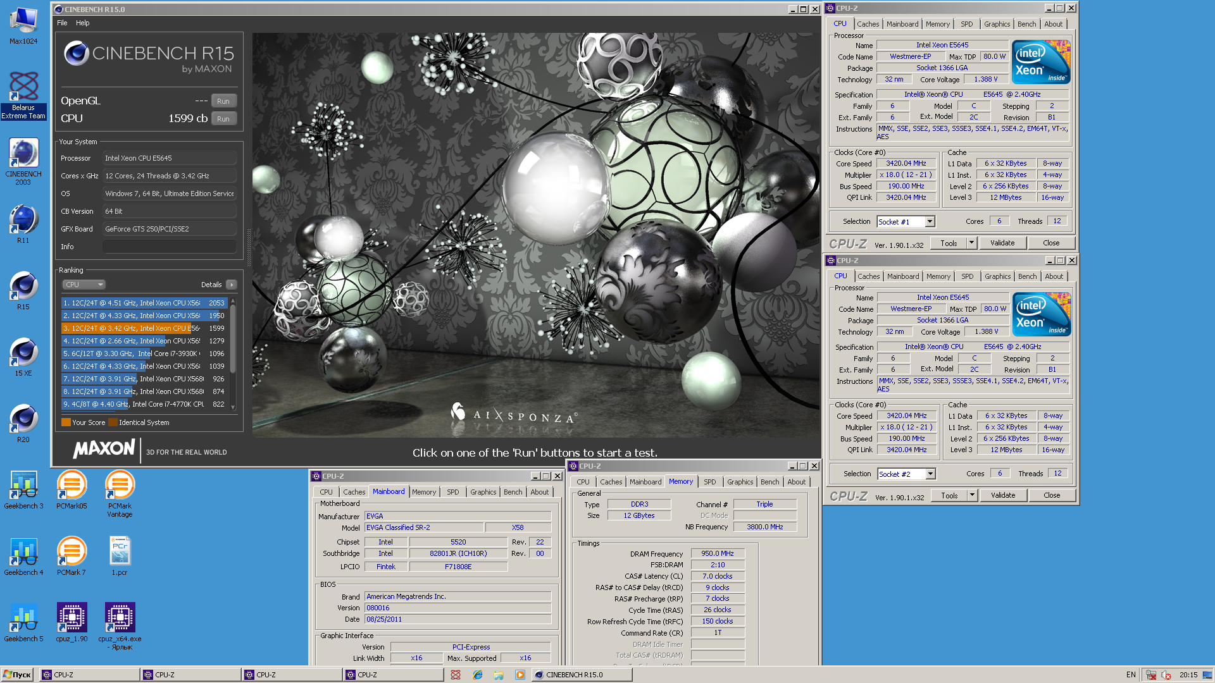The width and height of the screenshot is (1215, 683).
Task: Open the Bench tab in Socket #1 CPU-Z
Action: click(x=1026, y=24)
